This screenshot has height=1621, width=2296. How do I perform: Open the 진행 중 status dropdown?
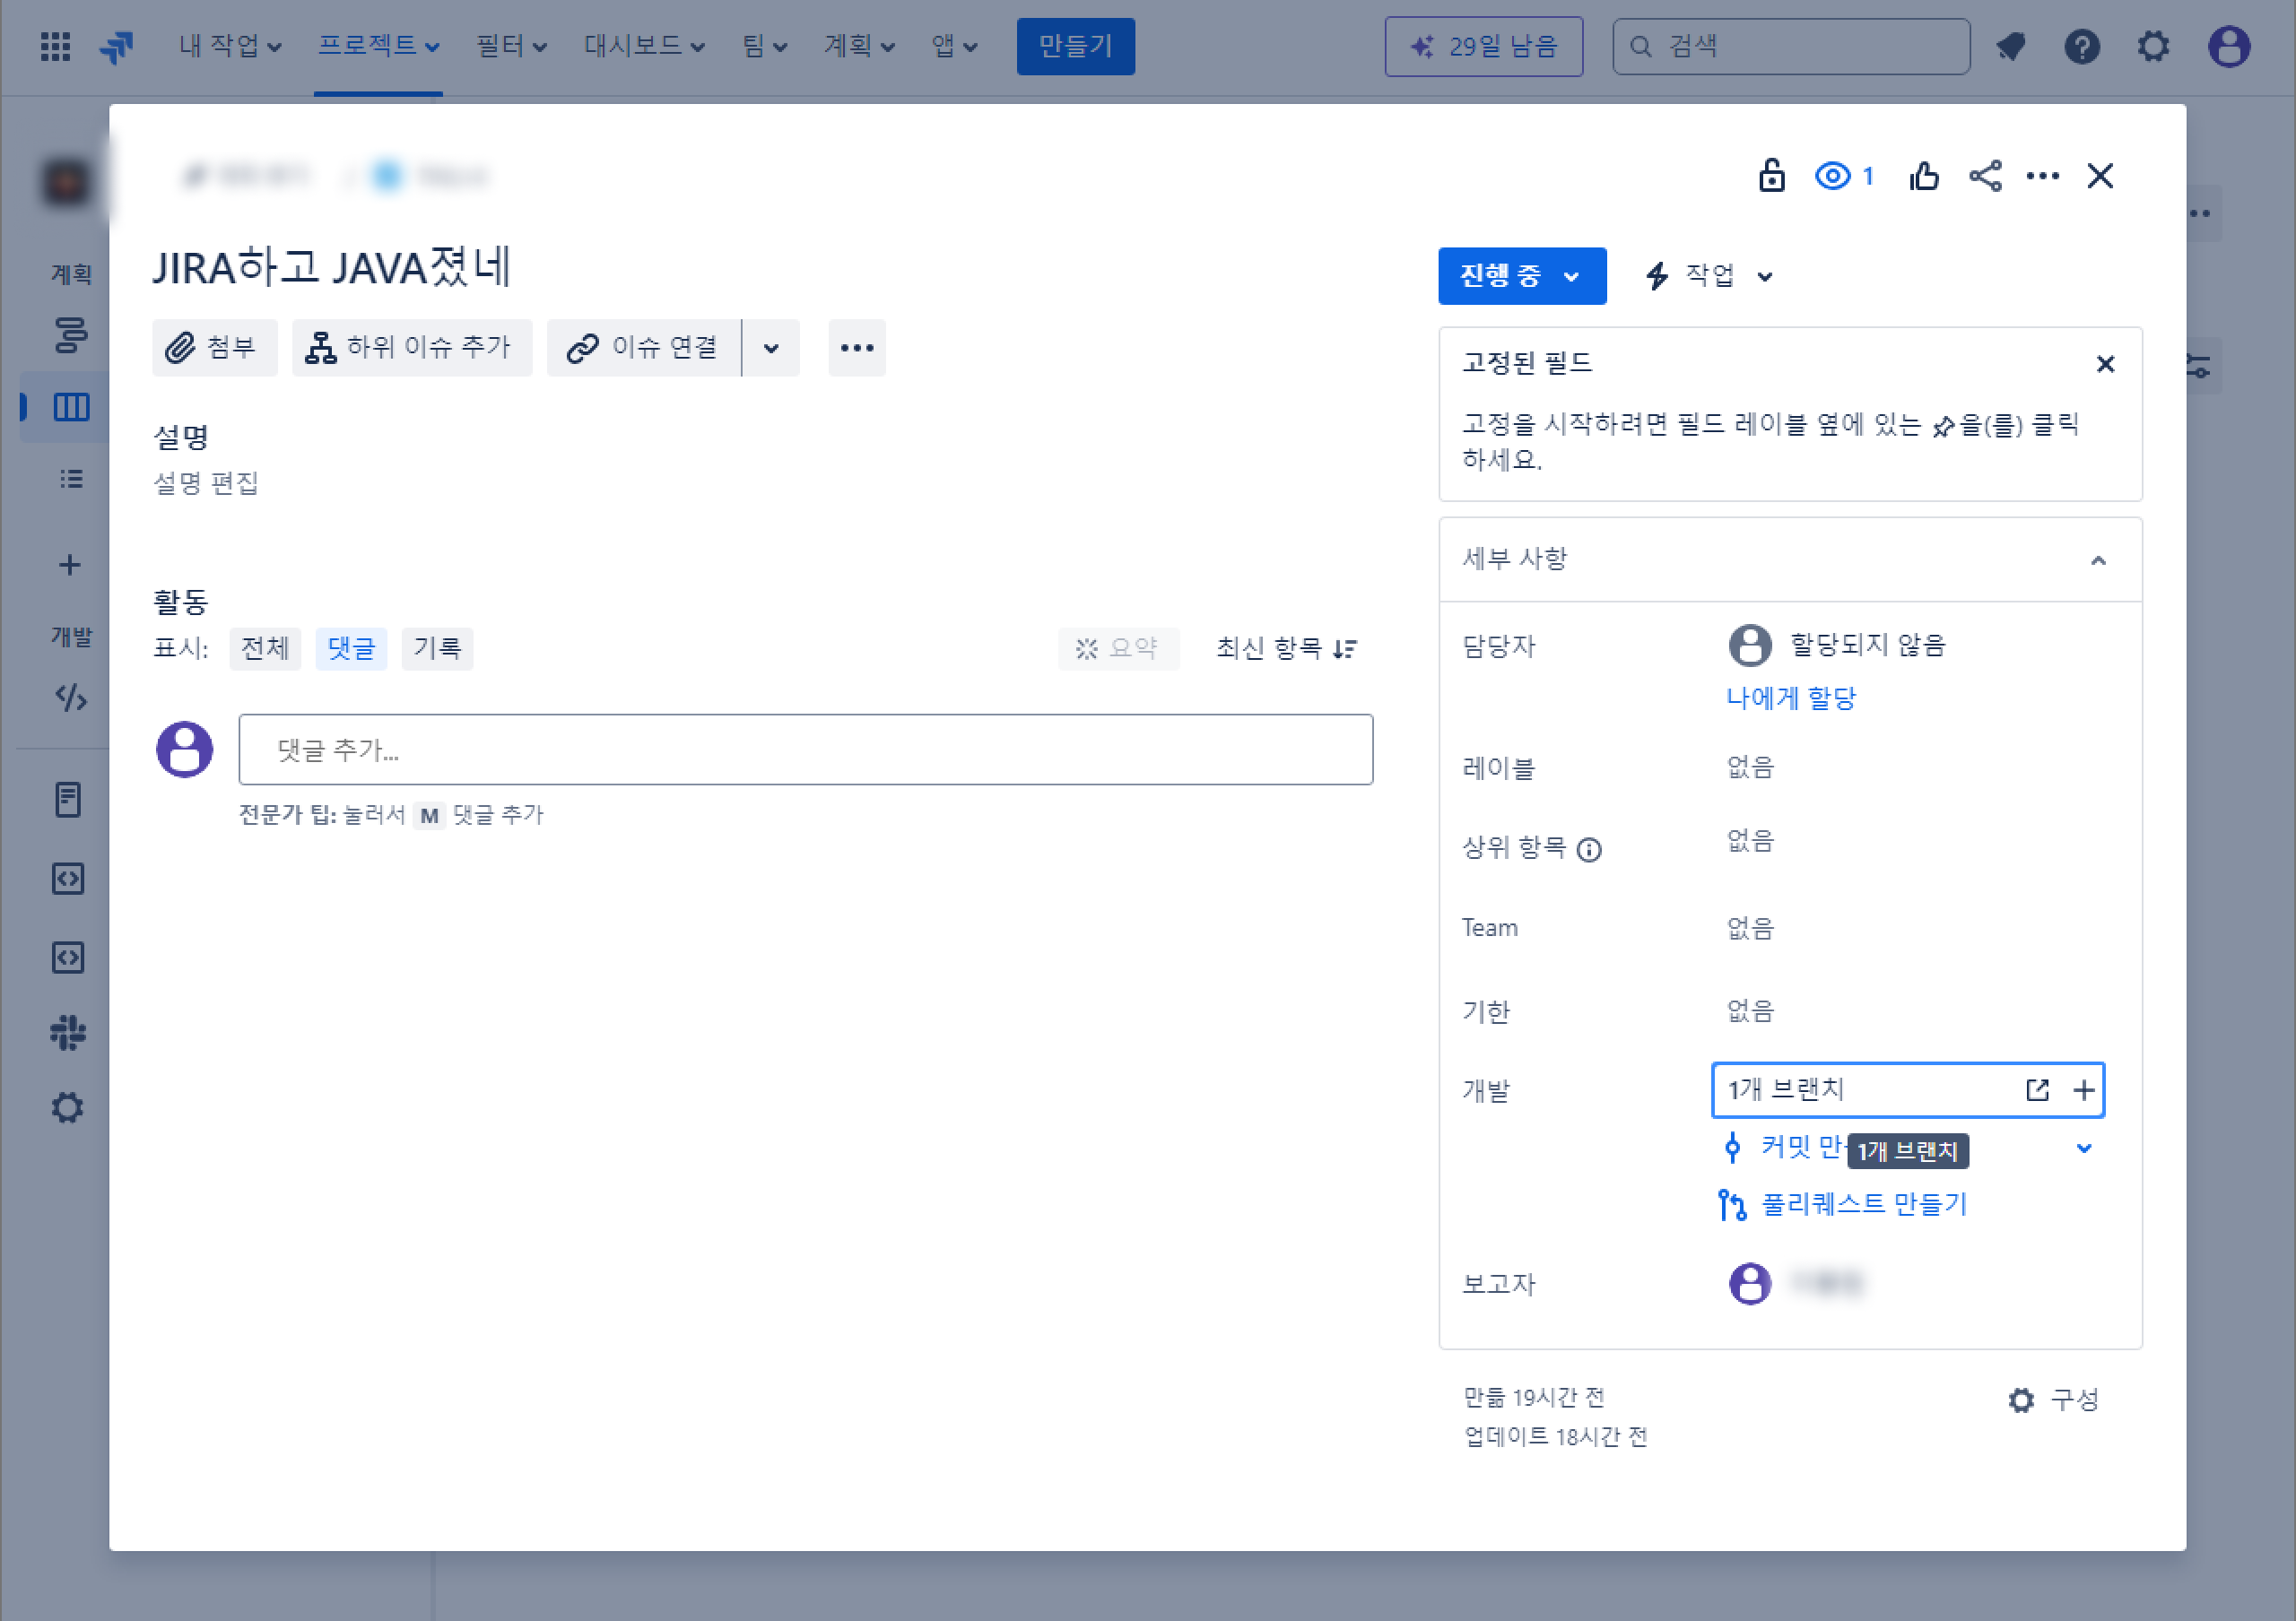pos(1521,276)
